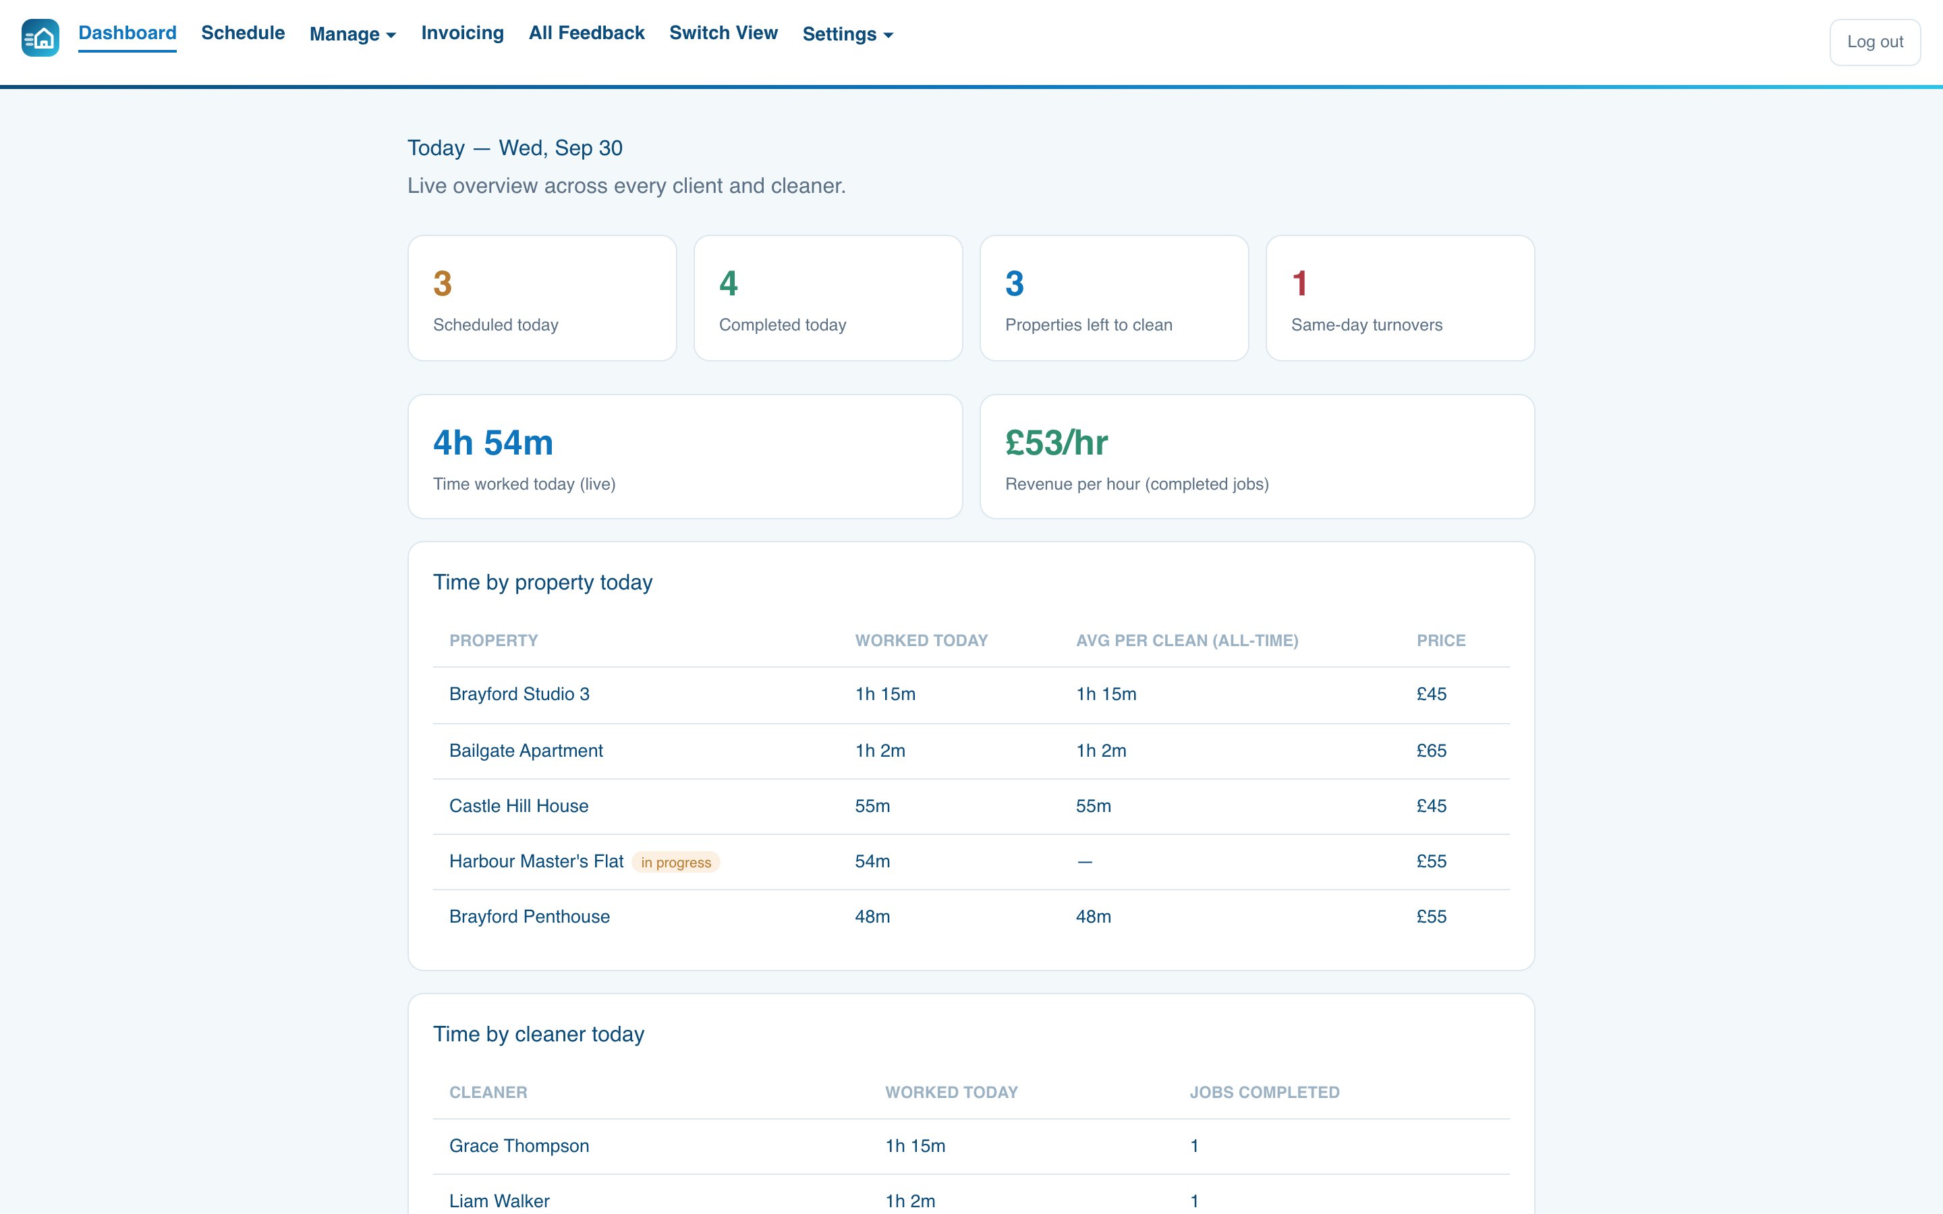Viewport: 1943px width, 1214px height.
Task: Go to the Schedule page
Action: (242, 33)
